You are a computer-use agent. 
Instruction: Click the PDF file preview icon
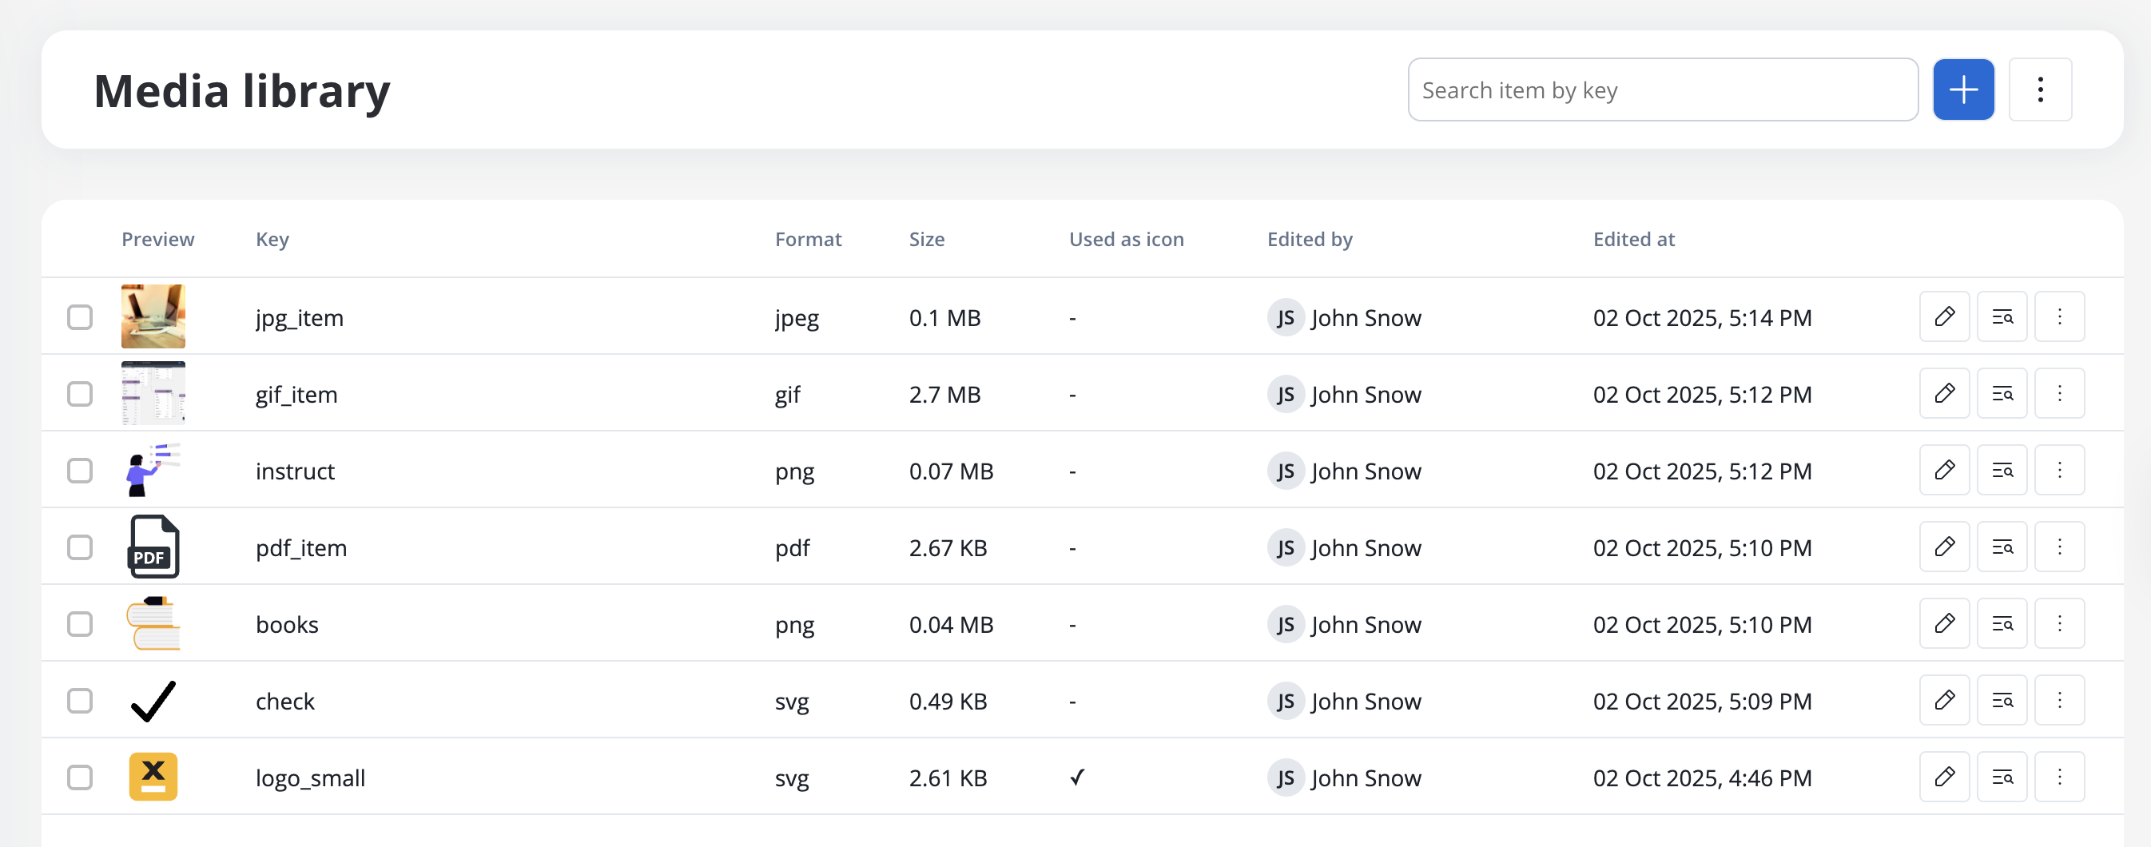[x=153, y=547]
